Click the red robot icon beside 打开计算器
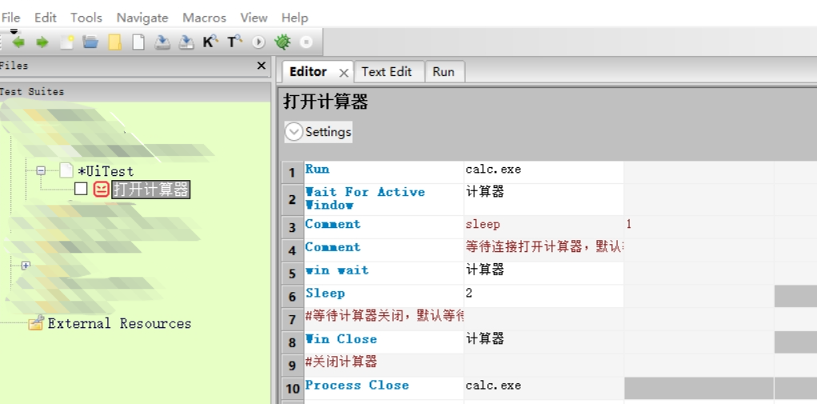The width and height of the screenshot is (817, 404). point(101,189)
